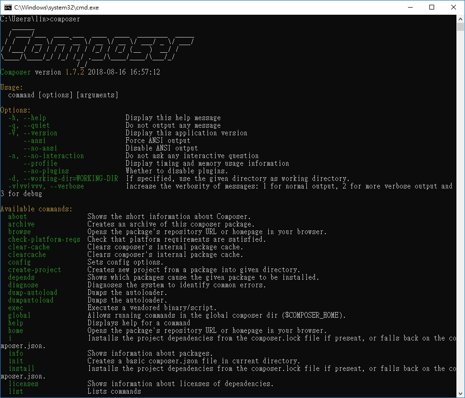This screenshot has height=398, width=465.
Task: Click the 'C:\Users\lin>composer' prompt line
Action: tap(40, 19)
